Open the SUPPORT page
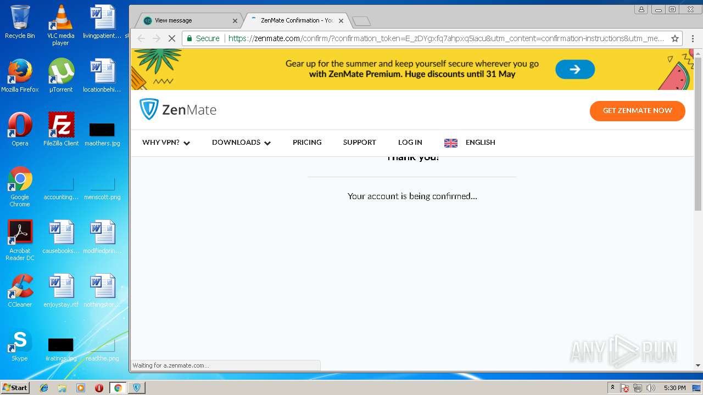703x395 pixels. tap(360, 143)
